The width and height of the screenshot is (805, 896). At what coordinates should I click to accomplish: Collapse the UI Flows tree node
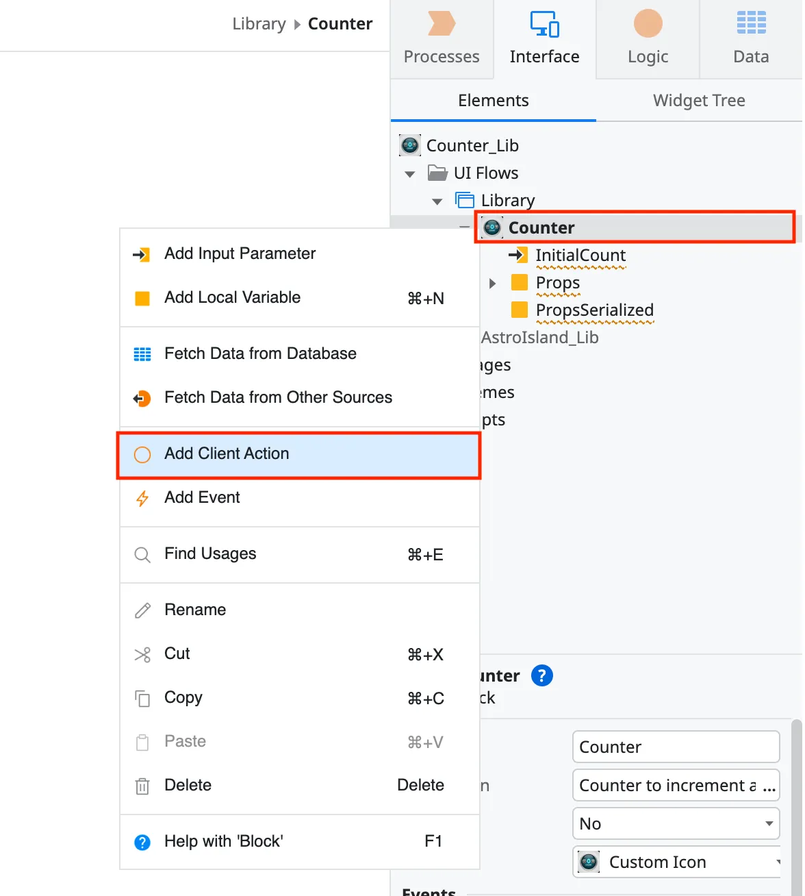click(409, 173)
